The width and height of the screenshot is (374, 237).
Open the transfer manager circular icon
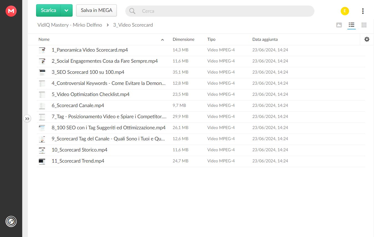tap(11, 221)
